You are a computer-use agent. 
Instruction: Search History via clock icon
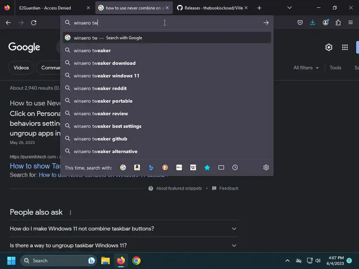pyautogui.click(x=235, y=168)
